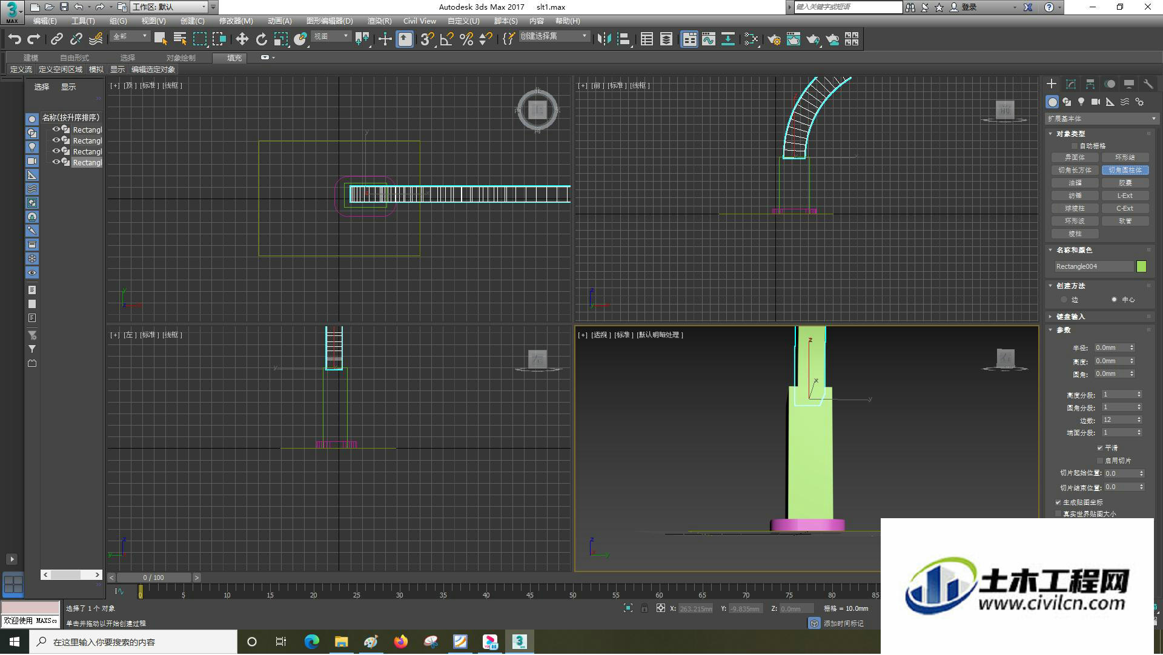
Task: Click the Bind to Space Warp icon
Action: point(96,39)
